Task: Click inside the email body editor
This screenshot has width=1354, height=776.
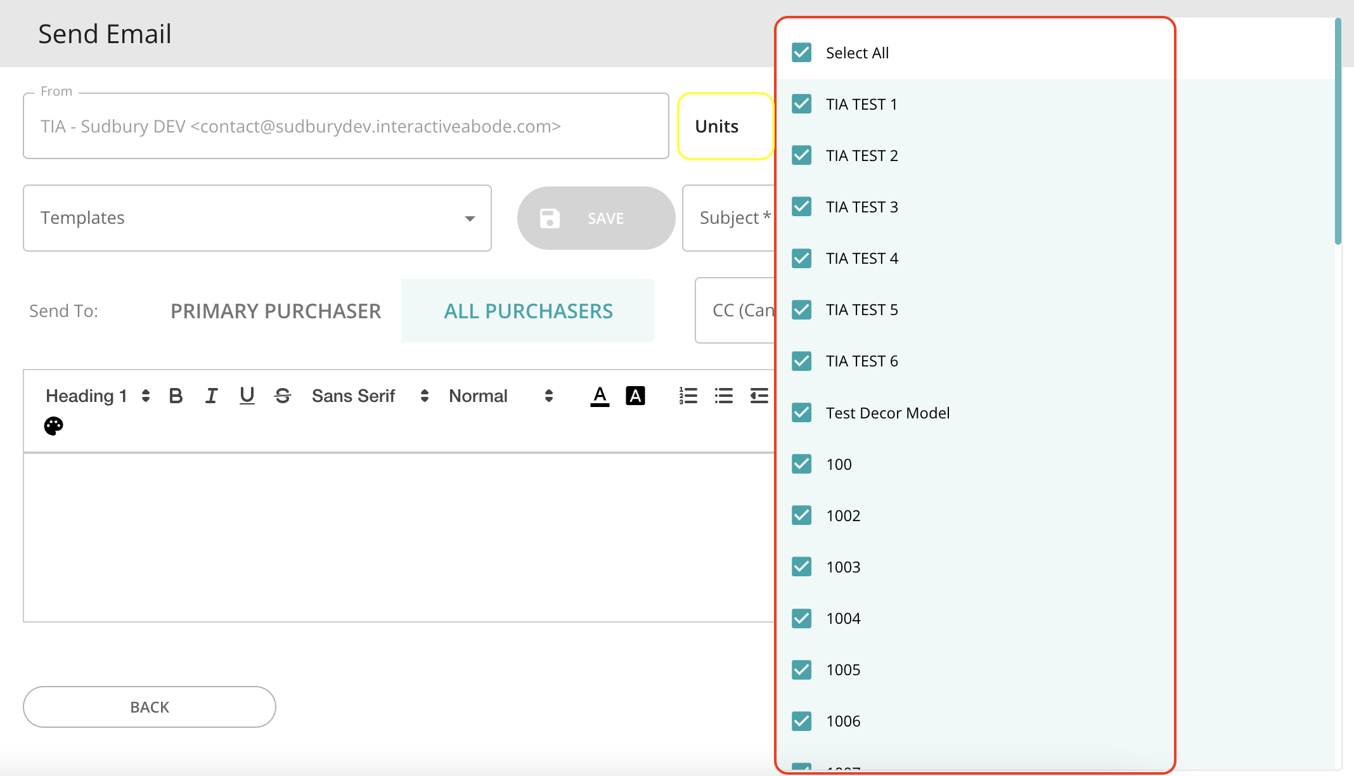Action: point(399,538)
